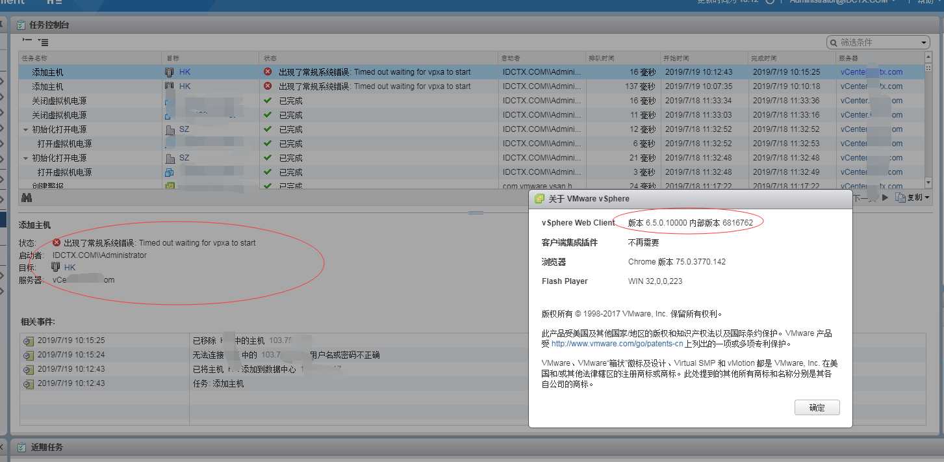Click the event icon at 10:15:25 row

tap(29, 340)
